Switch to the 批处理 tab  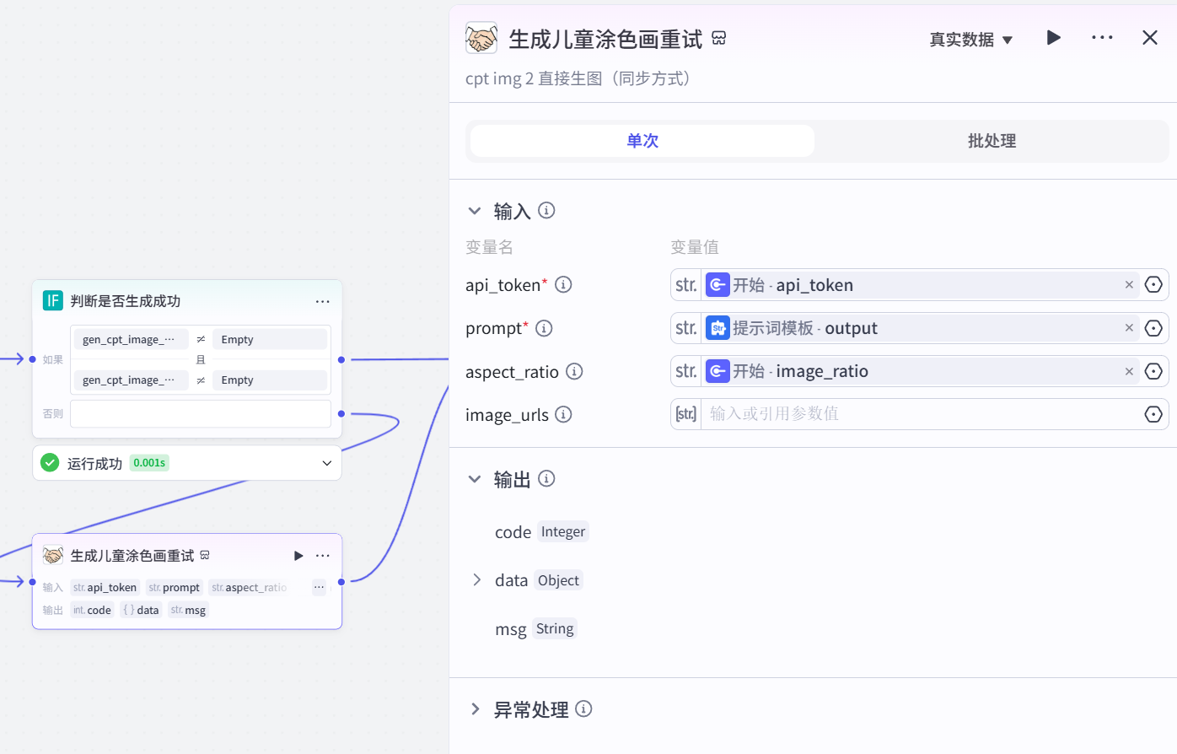[992, 141]
